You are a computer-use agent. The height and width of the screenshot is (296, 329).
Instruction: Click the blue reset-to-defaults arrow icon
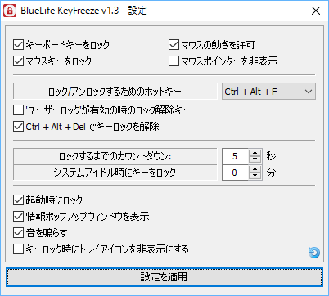pyautogui.click(x=314, y=253)
